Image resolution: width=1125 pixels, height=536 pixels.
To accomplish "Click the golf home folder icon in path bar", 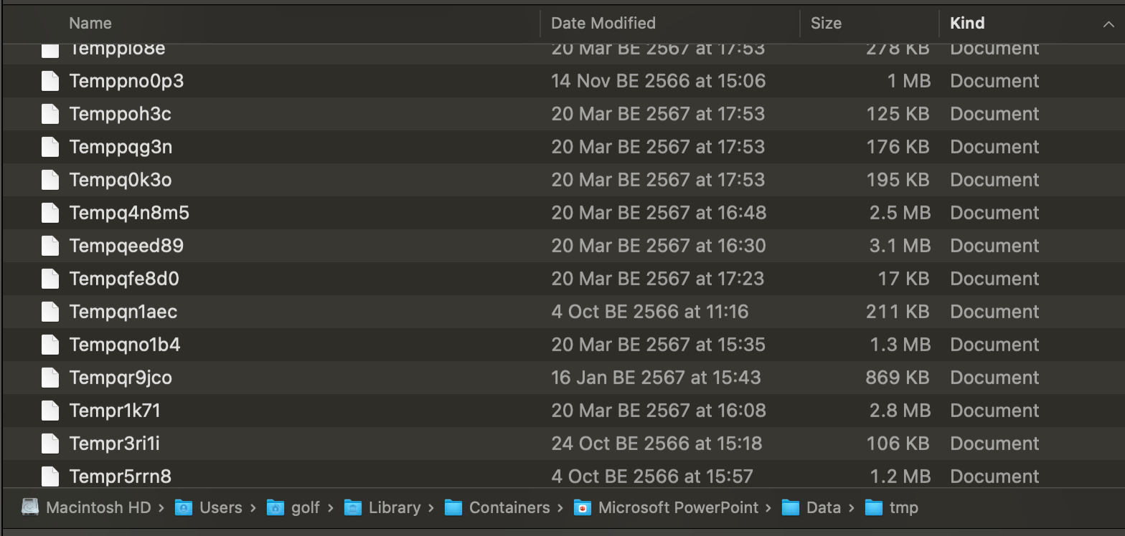I will (275, 507).
